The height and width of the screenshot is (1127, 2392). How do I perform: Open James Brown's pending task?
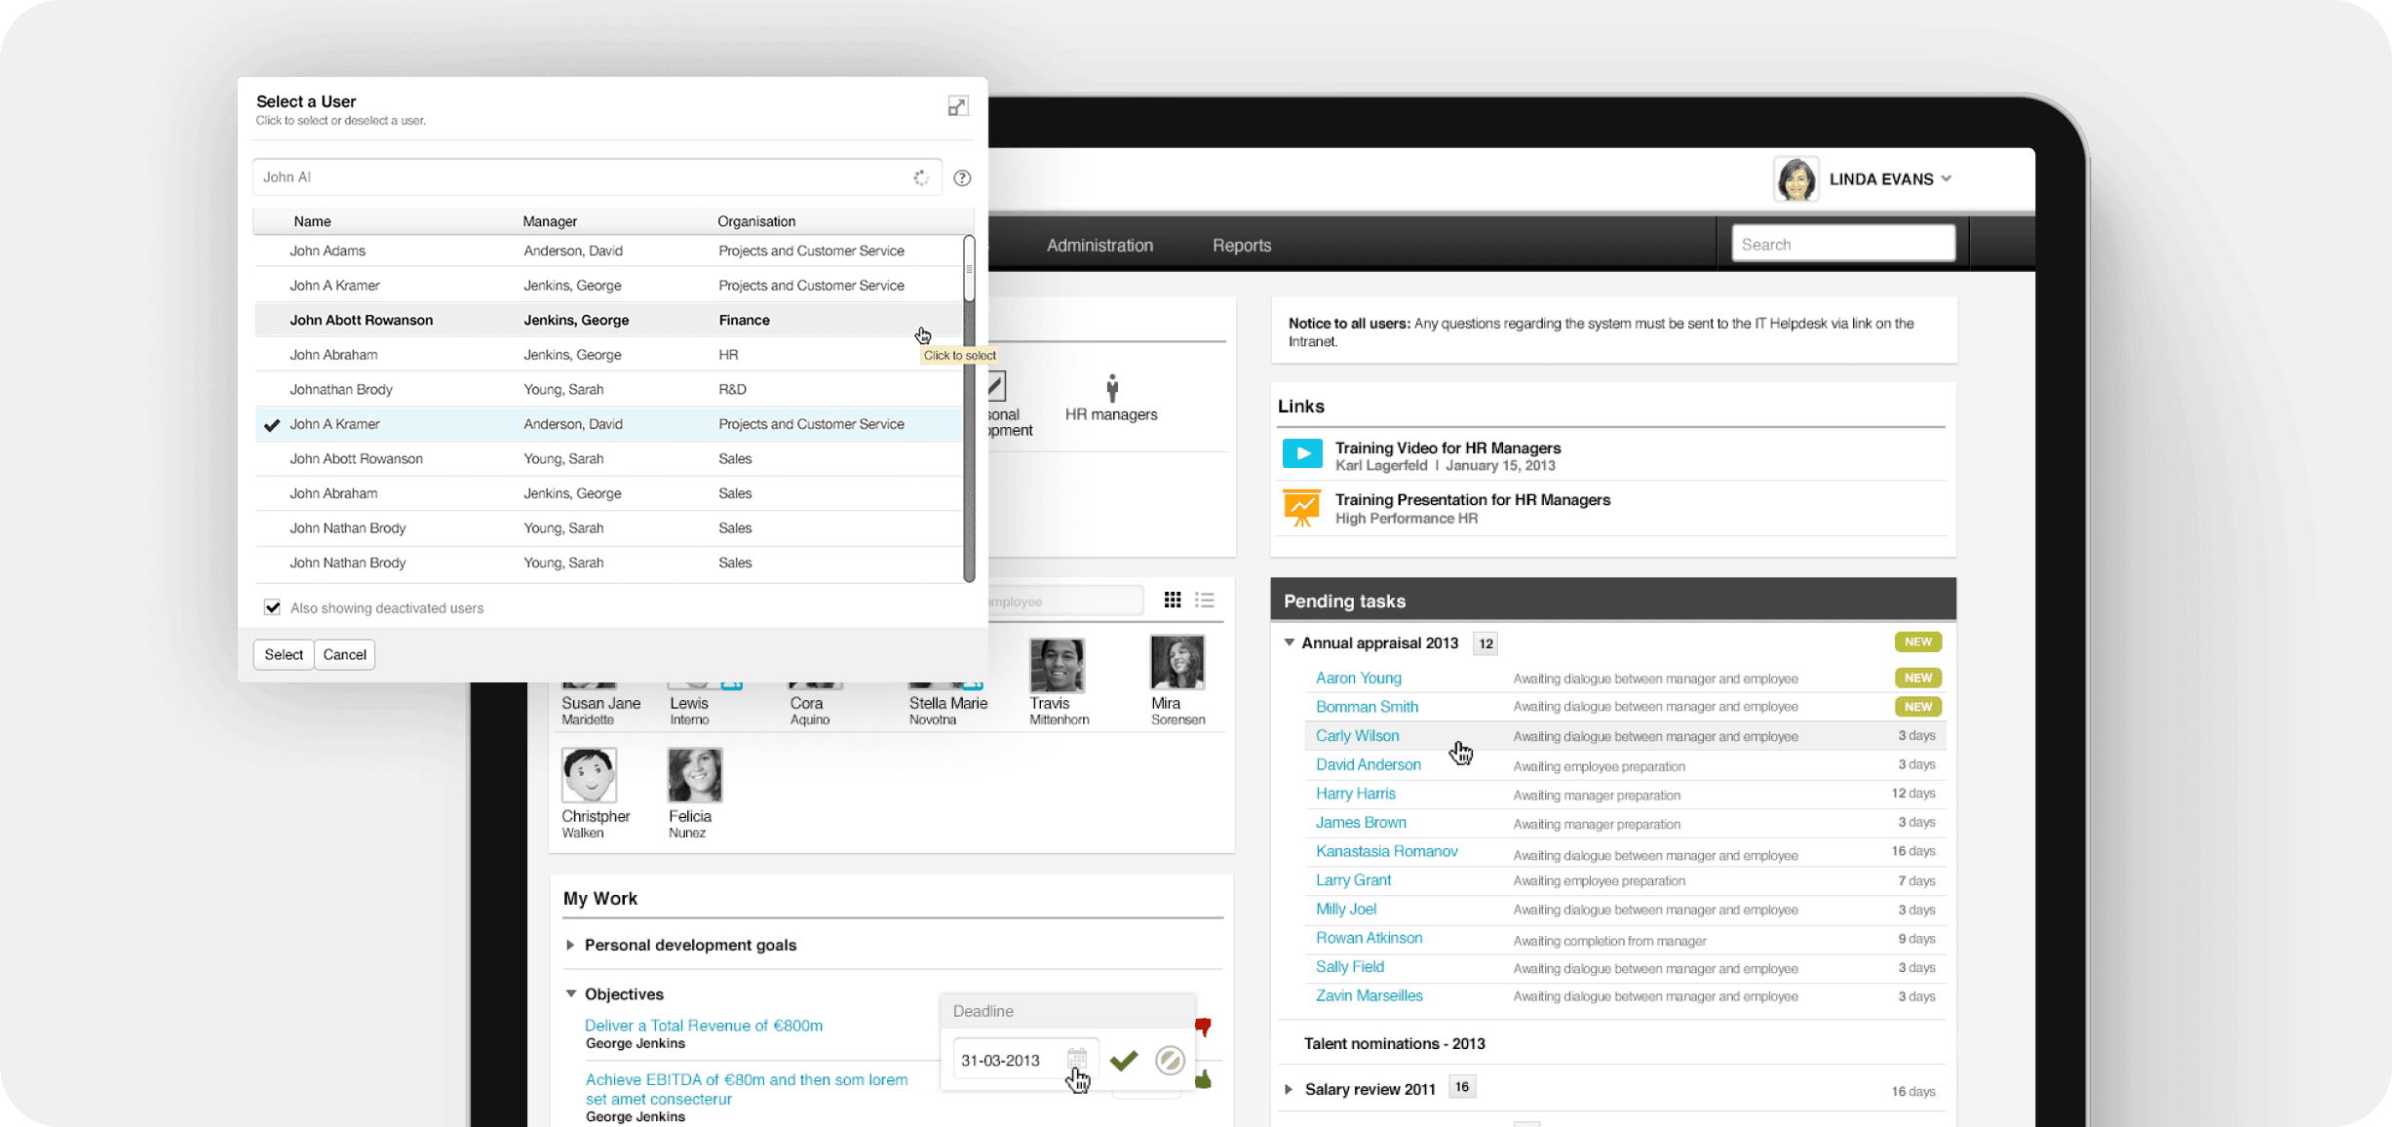coord(1361,822)
